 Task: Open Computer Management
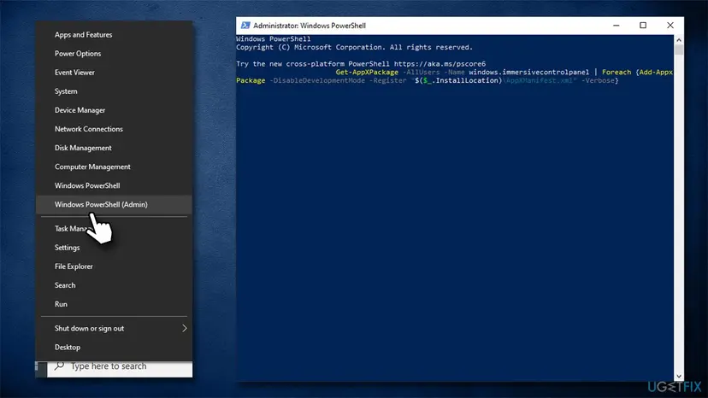click(x=114, y=167)
